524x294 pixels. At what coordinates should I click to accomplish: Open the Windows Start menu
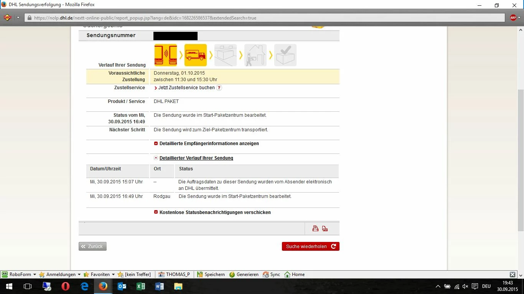[9, 286]
